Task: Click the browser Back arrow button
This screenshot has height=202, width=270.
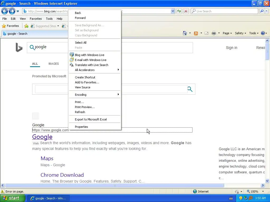Action: [5, 11]
